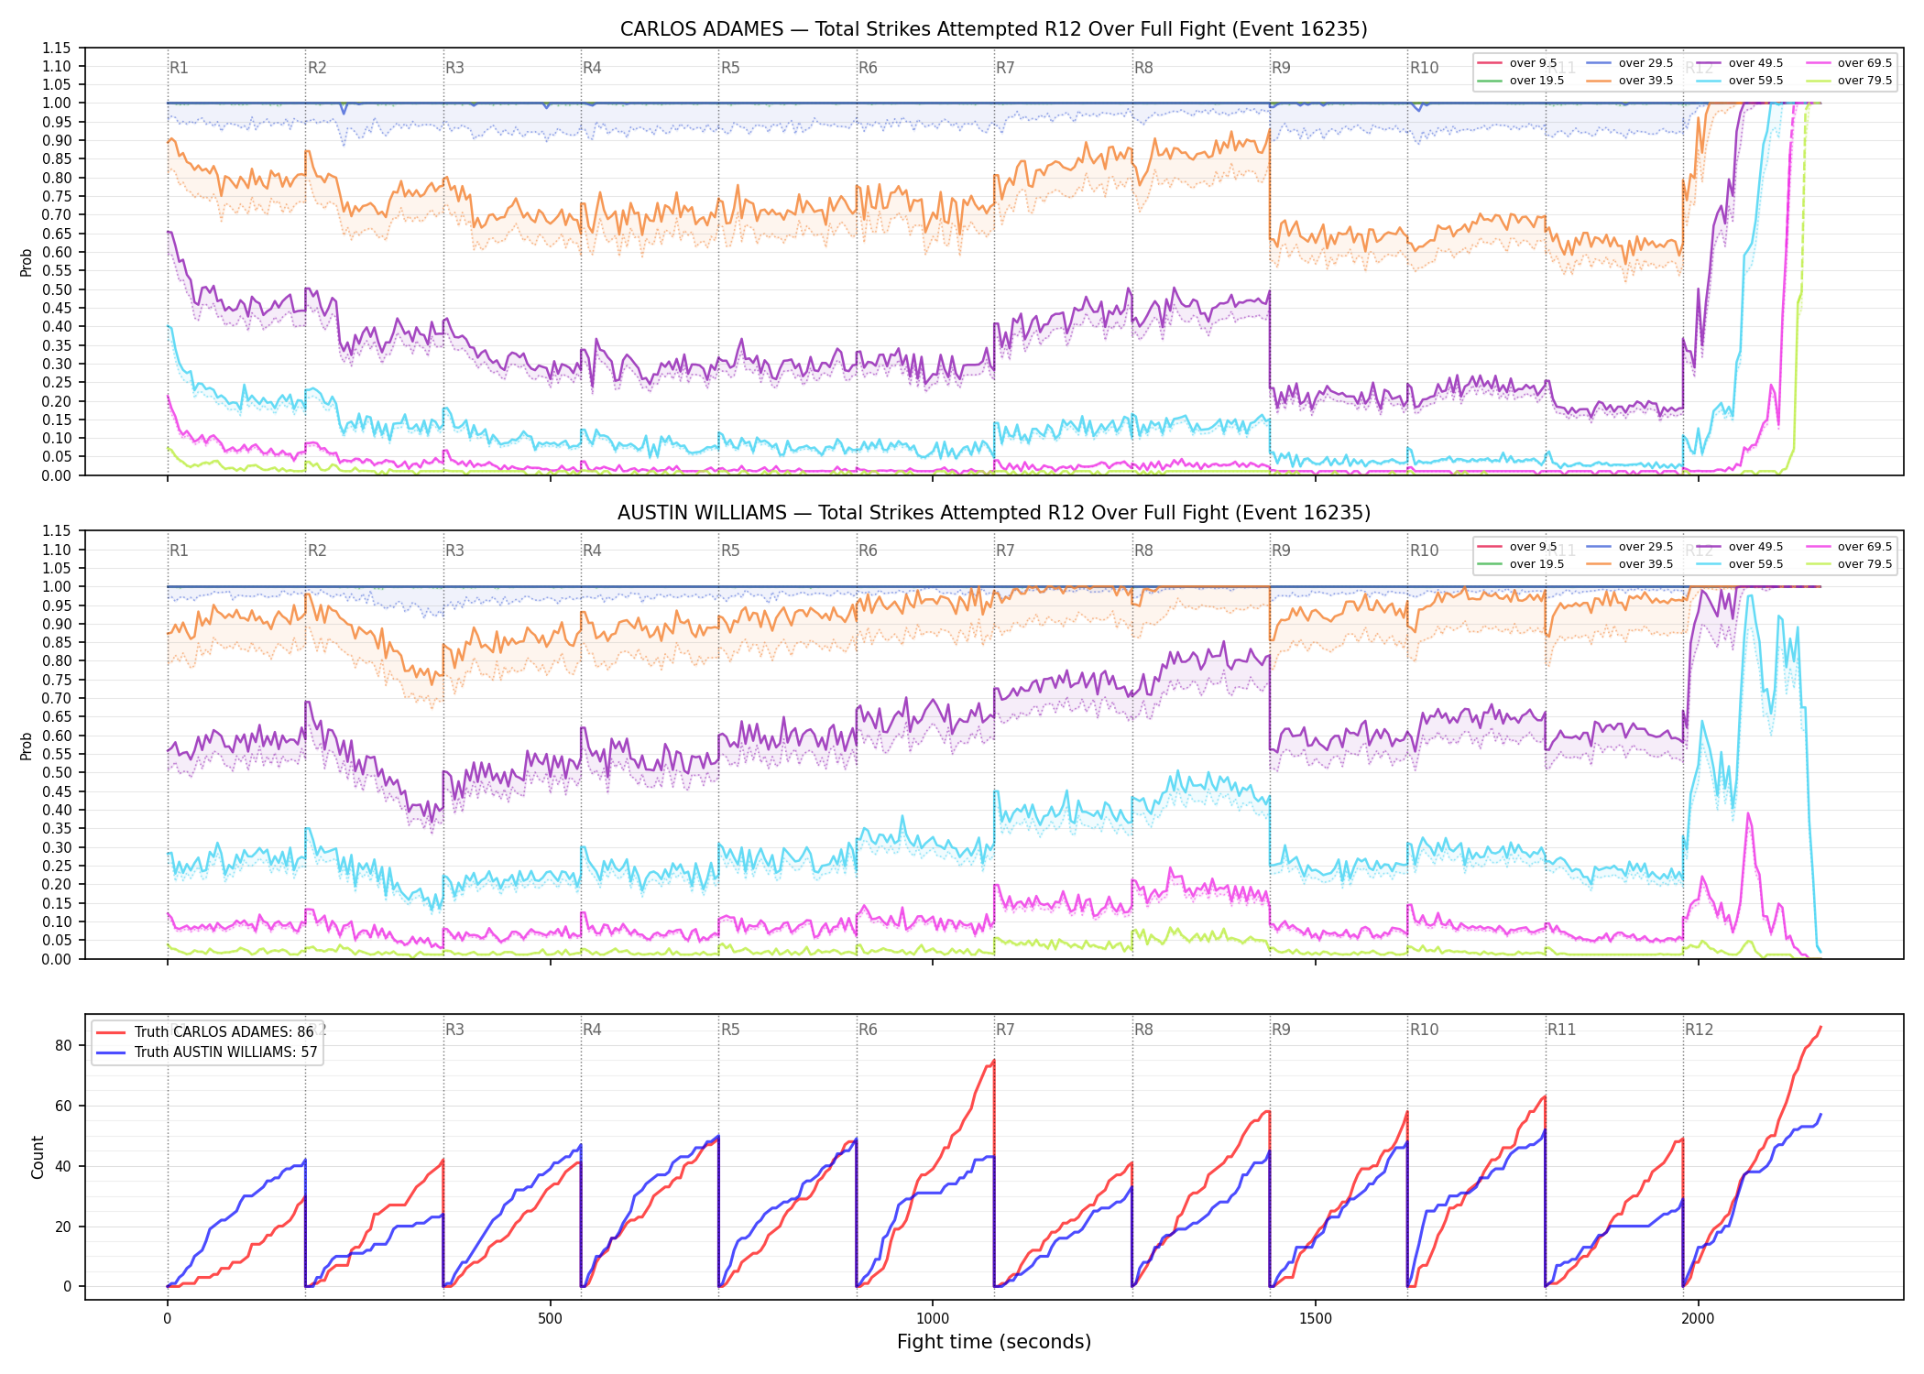Click the x-axis tick label '1000'

click(933, 1319)
